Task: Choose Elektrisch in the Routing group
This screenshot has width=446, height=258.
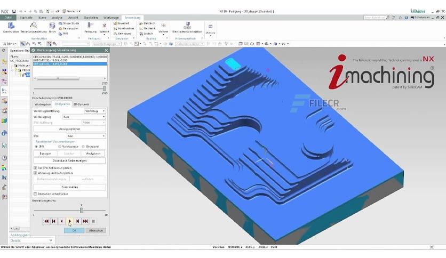Action: click(x=147, y=23)
